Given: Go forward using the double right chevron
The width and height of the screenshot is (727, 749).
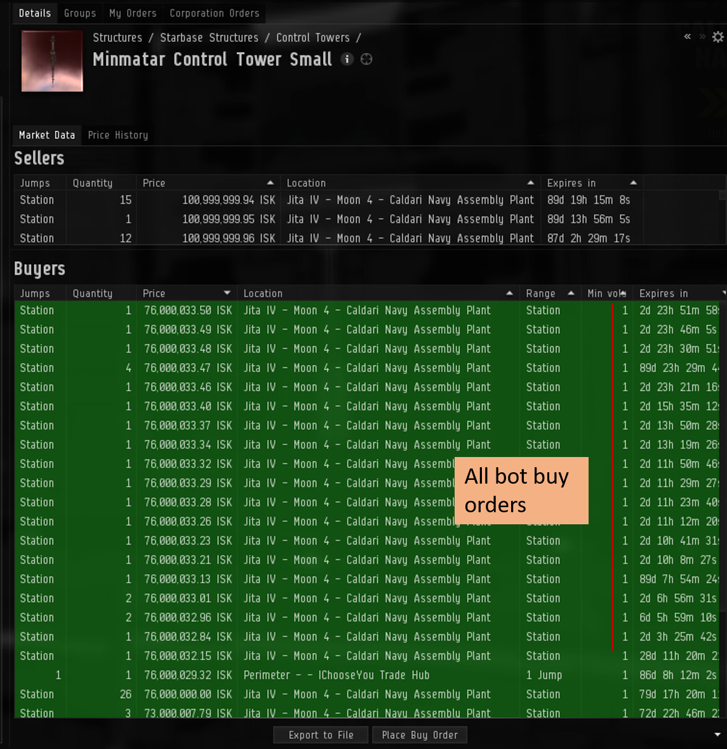Looking at the screenshot, I should 702,36.
